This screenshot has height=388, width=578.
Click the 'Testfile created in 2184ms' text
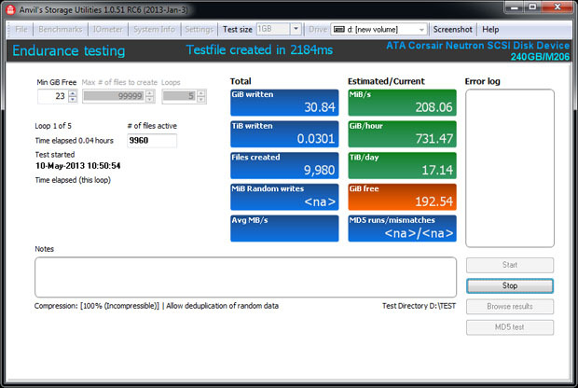point(259,49)
